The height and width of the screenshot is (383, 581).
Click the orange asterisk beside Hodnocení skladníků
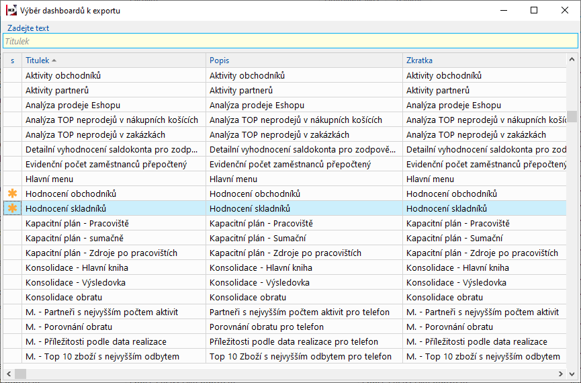[x=12, y=208]
